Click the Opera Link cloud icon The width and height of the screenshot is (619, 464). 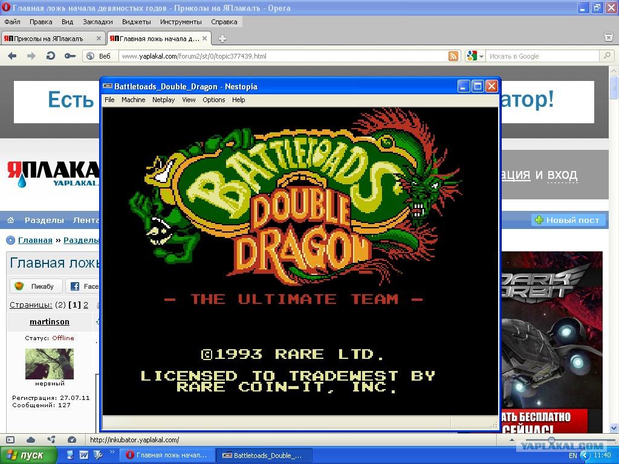pyautogui.click(x=31, y=440)
